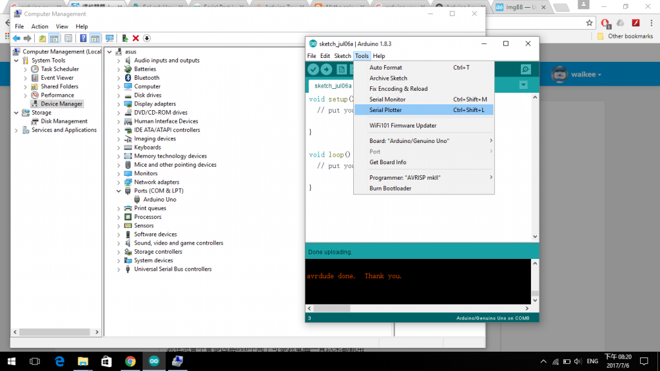Click the Network adapters category
Viewport: 660px width, 371px height.
tap(157, 182)
